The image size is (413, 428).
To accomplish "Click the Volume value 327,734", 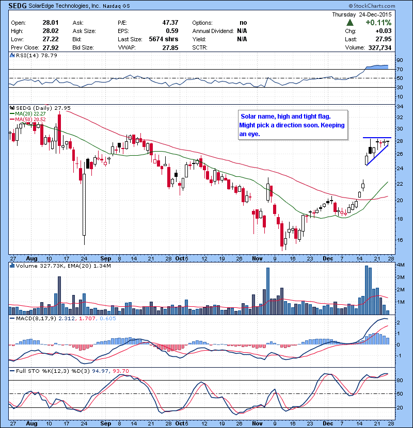I will click(x=380, y=48).
